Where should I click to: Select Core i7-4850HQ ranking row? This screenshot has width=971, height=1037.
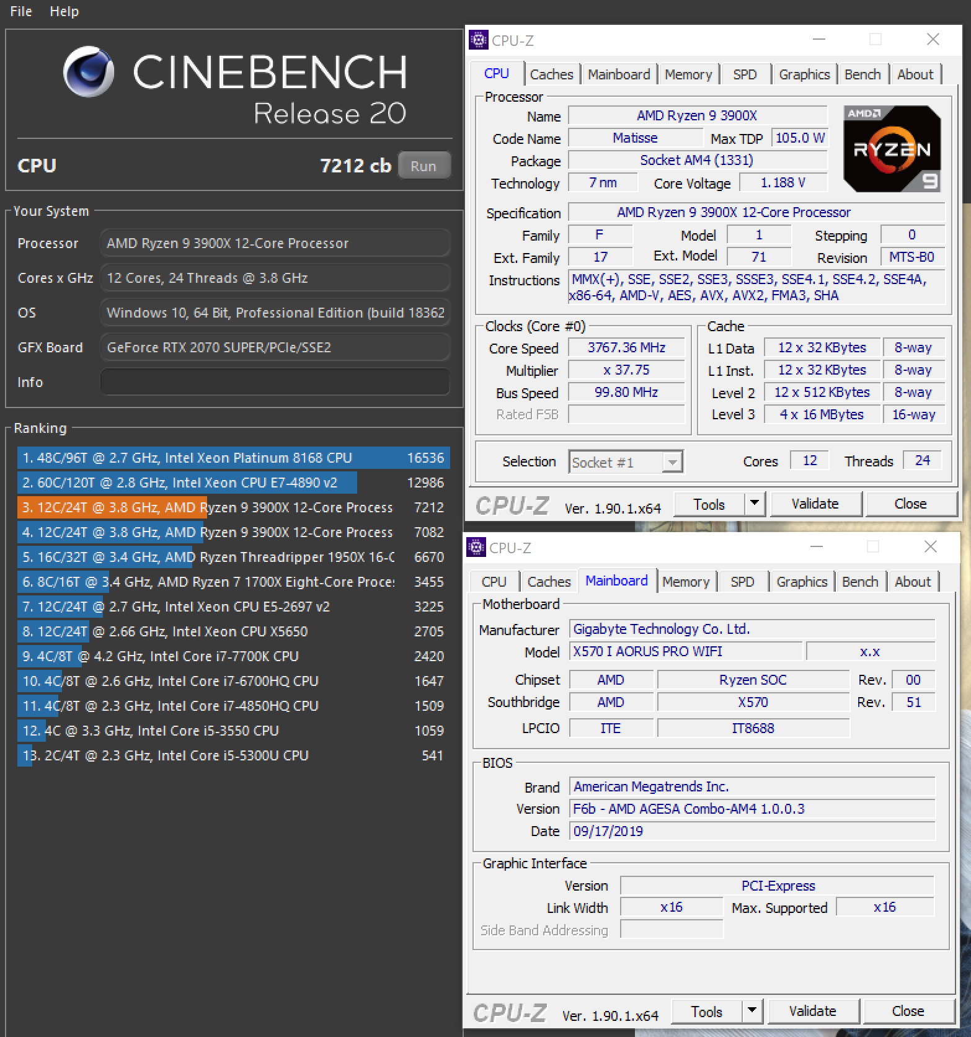pos(234,706)
